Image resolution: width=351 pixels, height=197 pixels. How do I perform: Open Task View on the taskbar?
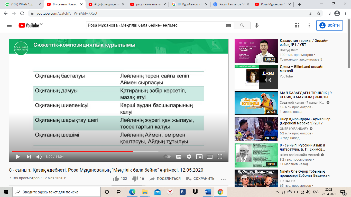point(119,192)
